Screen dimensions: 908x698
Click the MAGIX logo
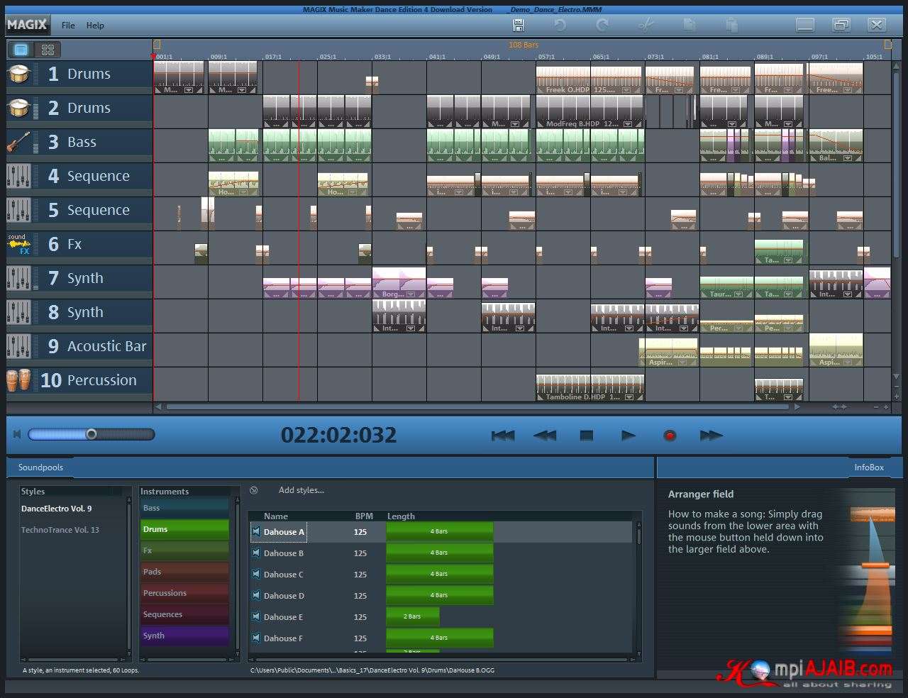pyautogui.click(x=27, y=25)
